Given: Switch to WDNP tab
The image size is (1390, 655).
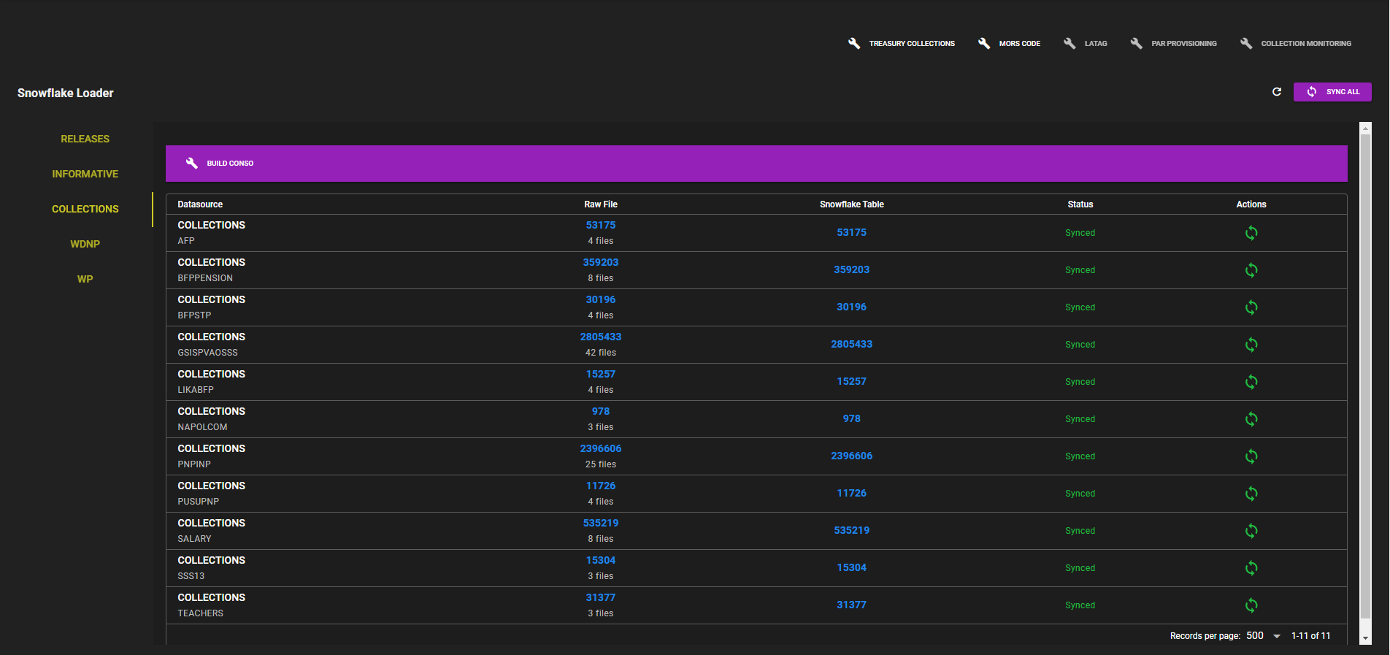Looking at the screenshot, I should pyautogui.click(x=85, y=244).
